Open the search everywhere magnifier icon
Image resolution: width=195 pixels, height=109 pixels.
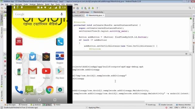point(190,8)
